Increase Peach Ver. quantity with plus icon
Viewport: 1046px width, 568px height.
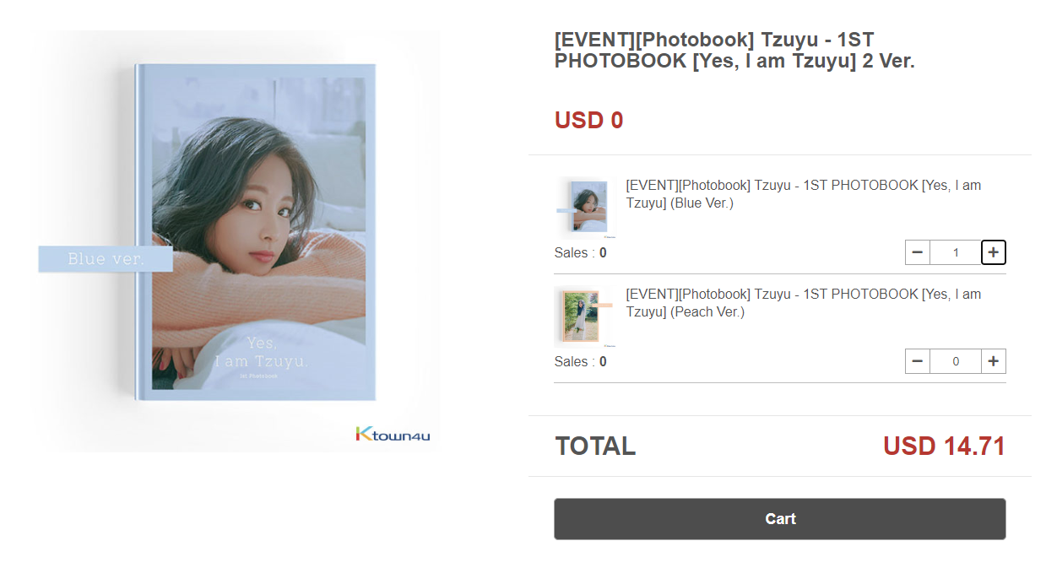(x=994, y=361)
